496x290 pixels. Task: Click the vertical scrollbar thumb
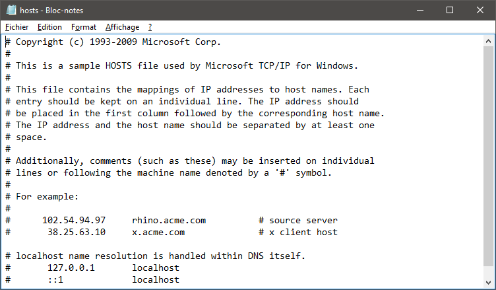(488, 156)
